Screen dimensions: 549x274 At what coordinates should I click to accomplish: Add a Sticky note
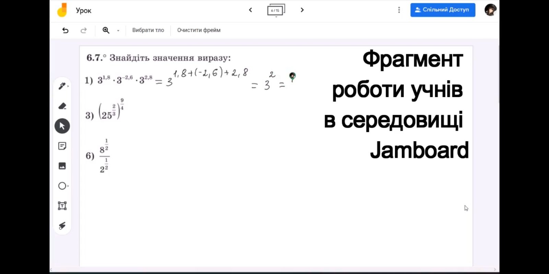coord(62,146)
